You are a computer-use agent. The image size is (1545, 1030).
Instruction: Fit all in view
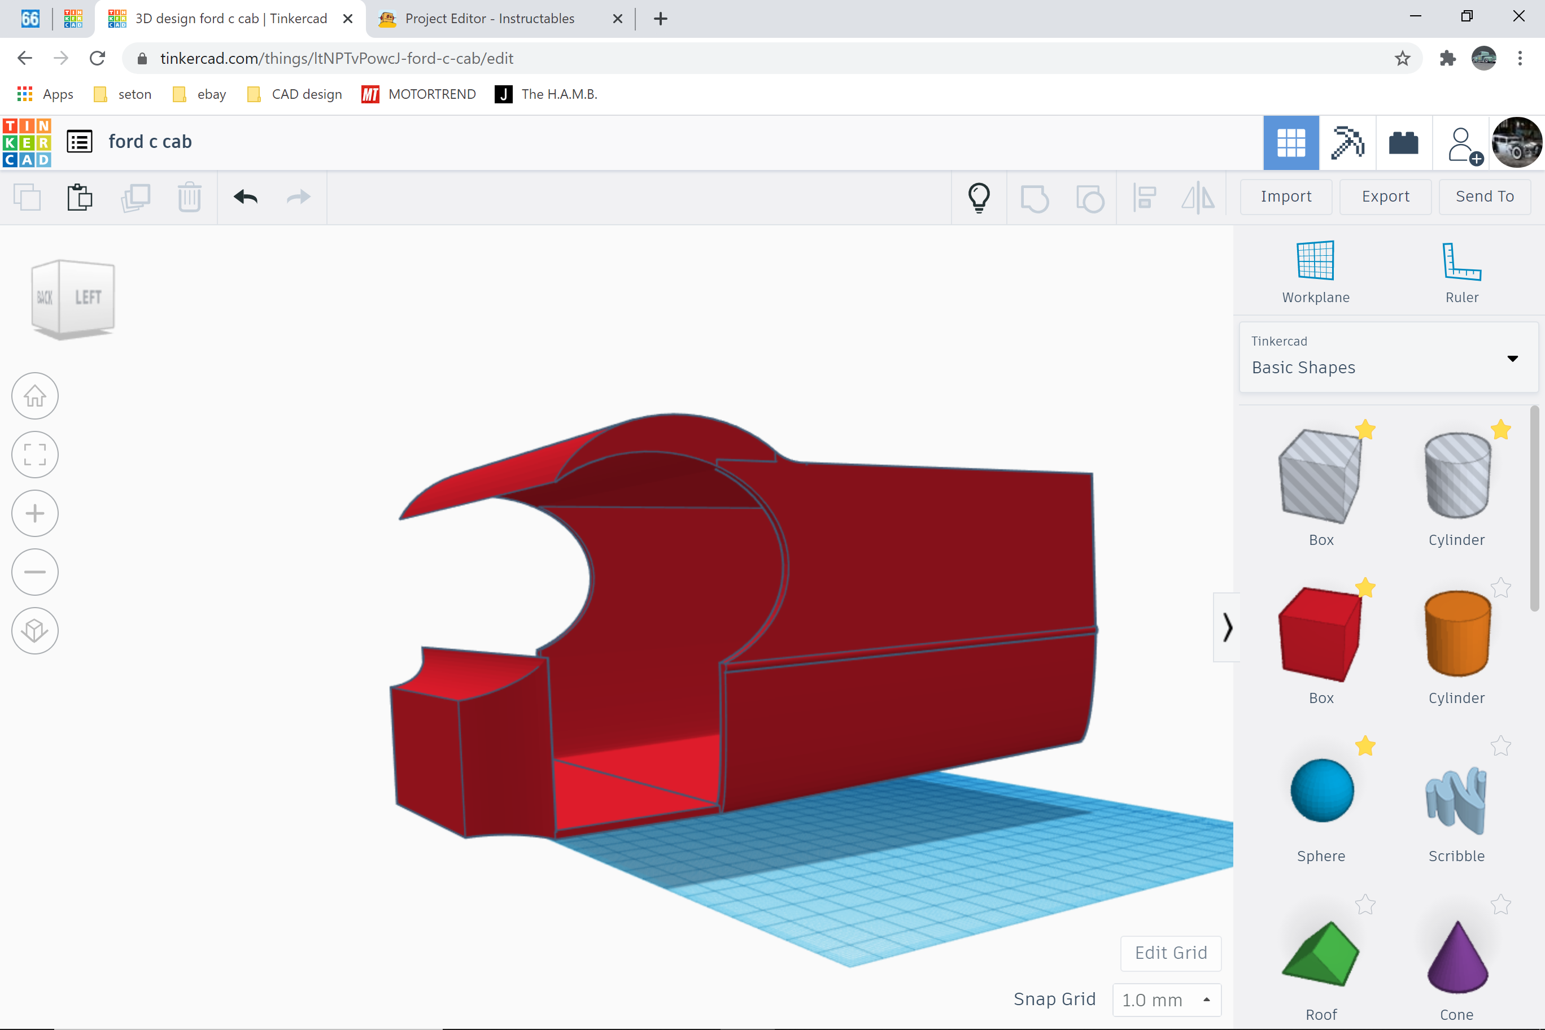point(35,455)
